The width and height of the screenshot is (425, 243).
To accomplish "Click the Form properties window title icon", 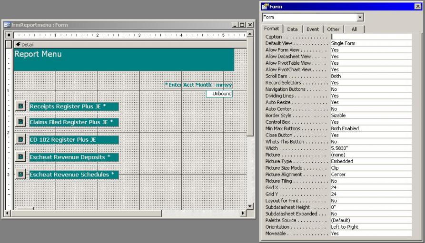I will [265, 7].
